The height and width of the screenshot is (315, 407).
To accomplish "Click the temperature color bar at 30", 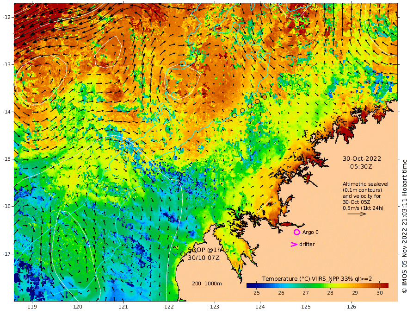I will pyautogui.click(x=380, y=286).
